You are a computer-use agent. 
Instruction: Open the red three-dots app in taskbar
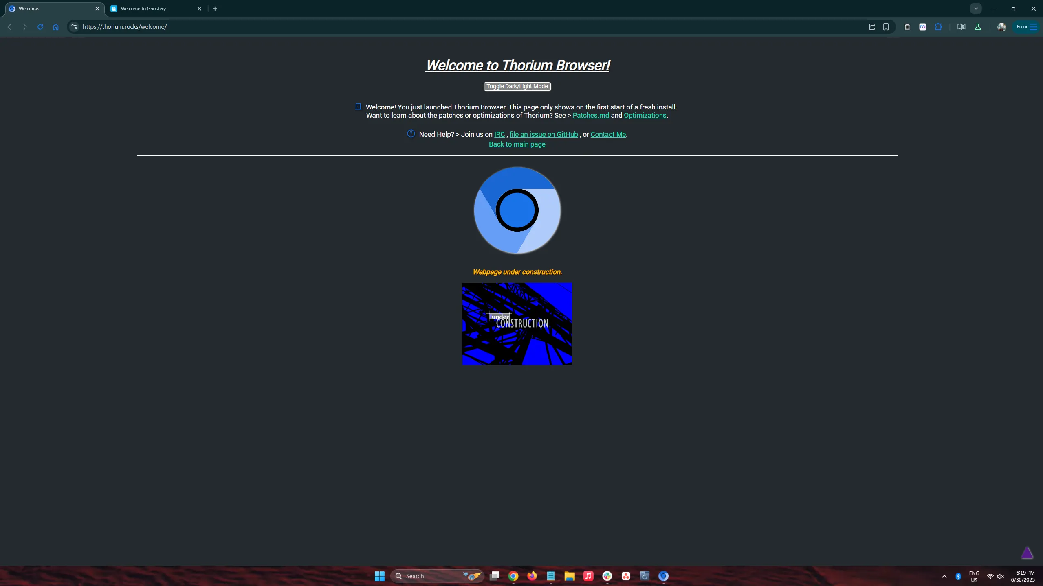pyautogui.click(x=626, y=576)
